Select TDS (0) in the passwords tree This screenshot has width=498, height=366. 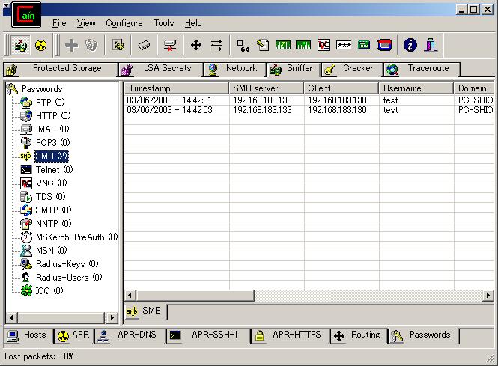50,197
